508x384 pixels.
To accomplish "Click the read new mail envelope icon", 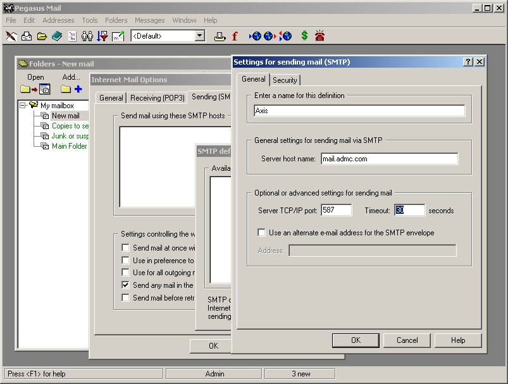I will pos(27,36).
